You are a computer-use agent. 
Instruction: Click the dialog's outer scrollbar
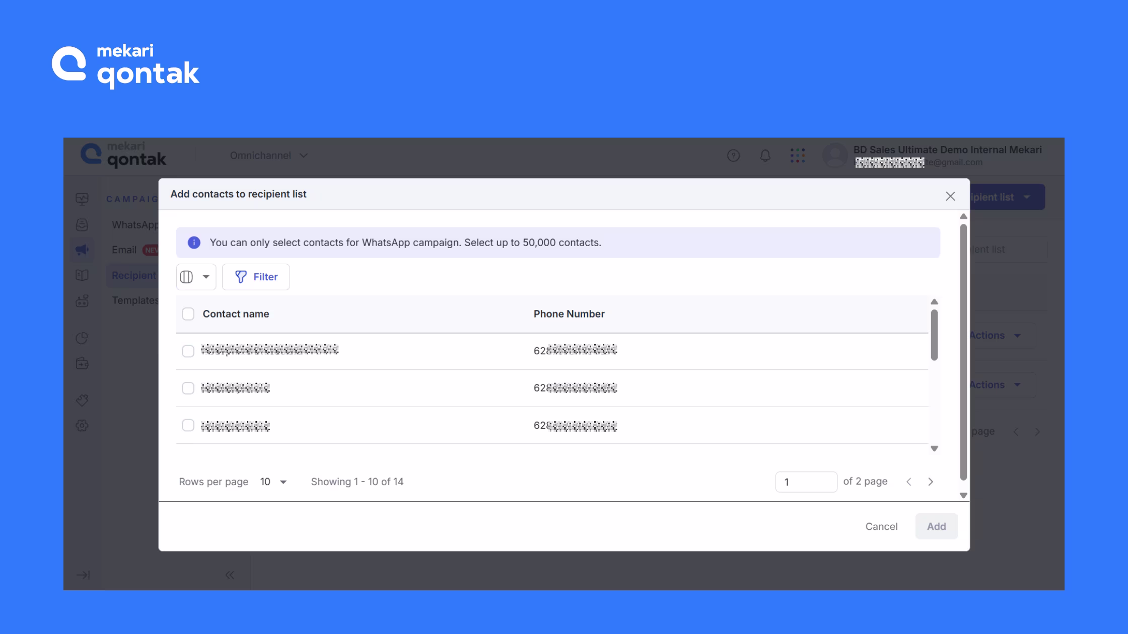coord(963,352)
